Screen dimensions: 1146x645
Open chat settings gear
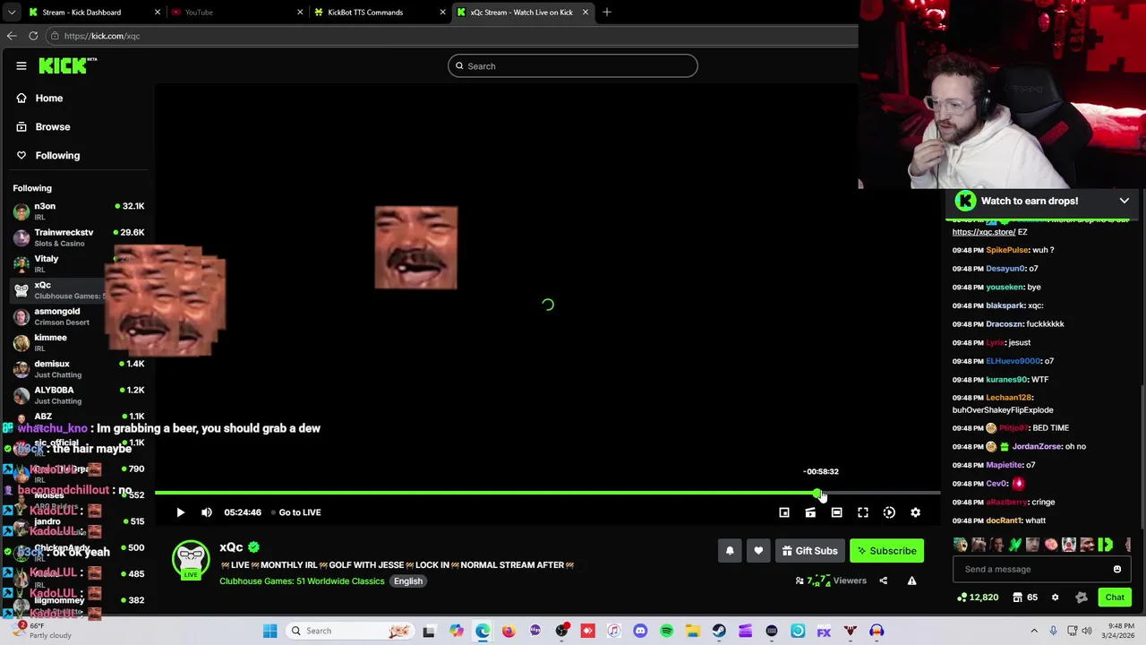pos(1055,597)
